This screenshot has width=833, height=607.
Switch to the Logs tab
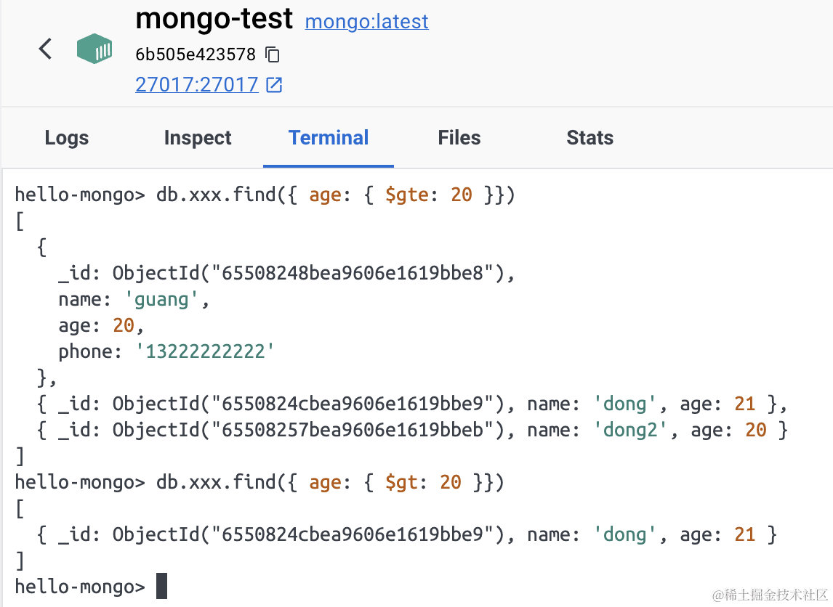coord(66,138)
